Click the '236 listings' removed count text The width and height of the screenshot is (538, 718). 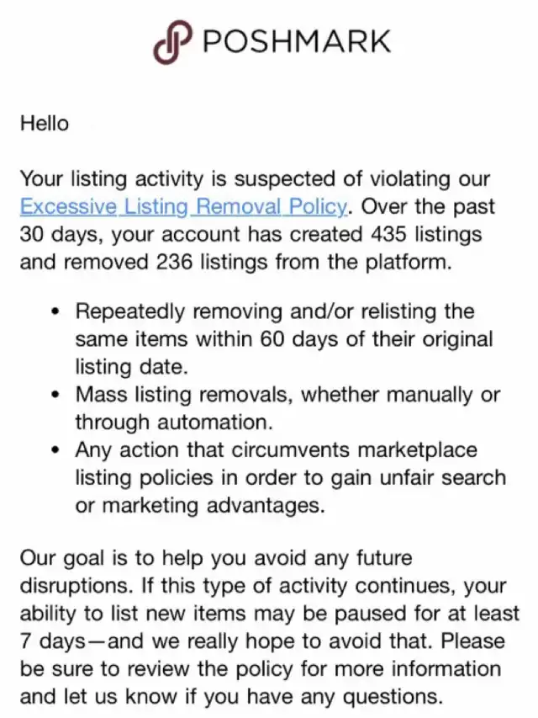(211, 262)
